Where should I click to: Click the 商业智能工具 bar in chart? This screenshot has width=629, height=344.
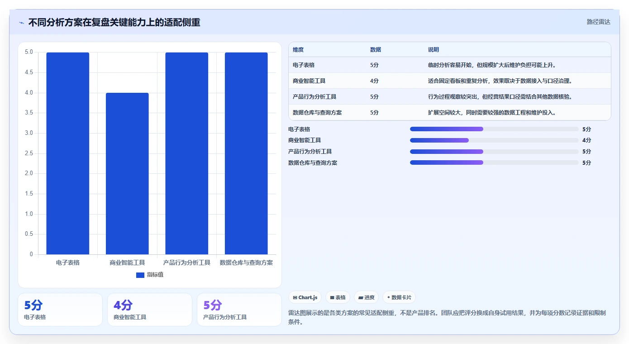(x=127, y=174)
